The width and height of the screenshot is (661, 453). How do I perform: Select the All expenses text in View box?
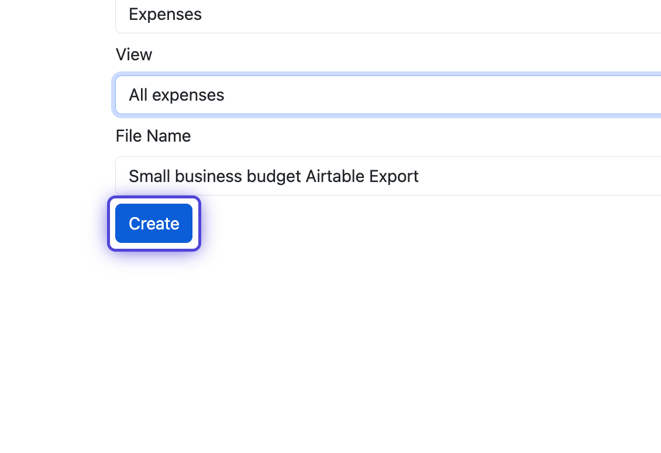tap(176, 95)
